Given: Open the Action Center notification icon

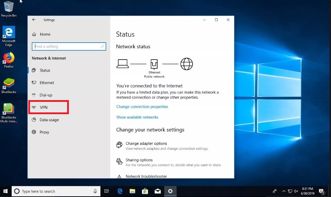Looking at the screenshot, I should coord(321,191).
